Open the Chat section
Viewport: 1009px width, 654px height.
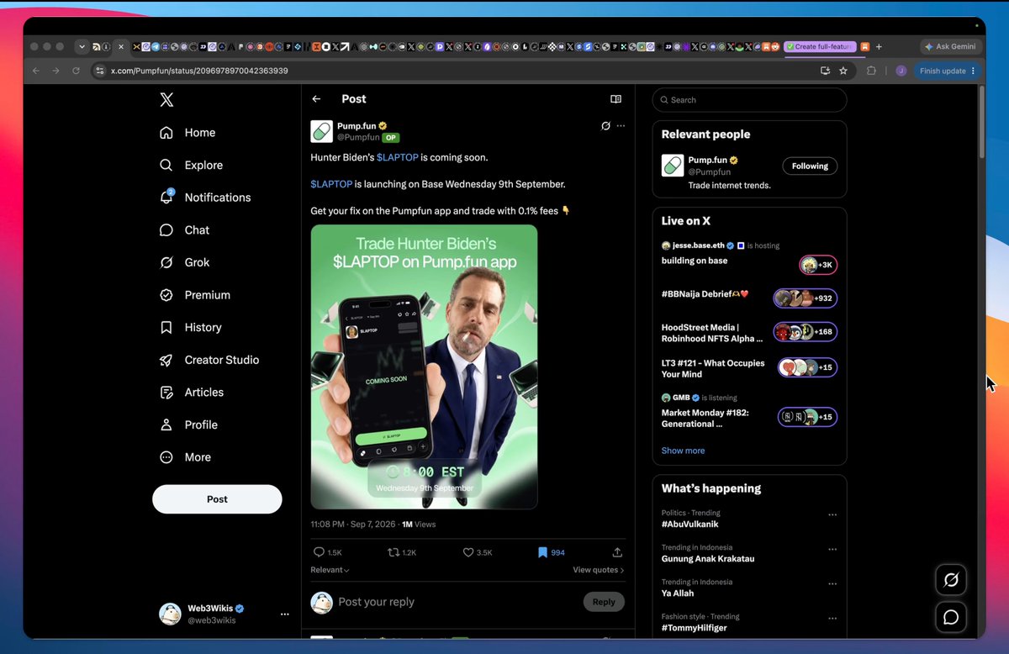(184, 229)
